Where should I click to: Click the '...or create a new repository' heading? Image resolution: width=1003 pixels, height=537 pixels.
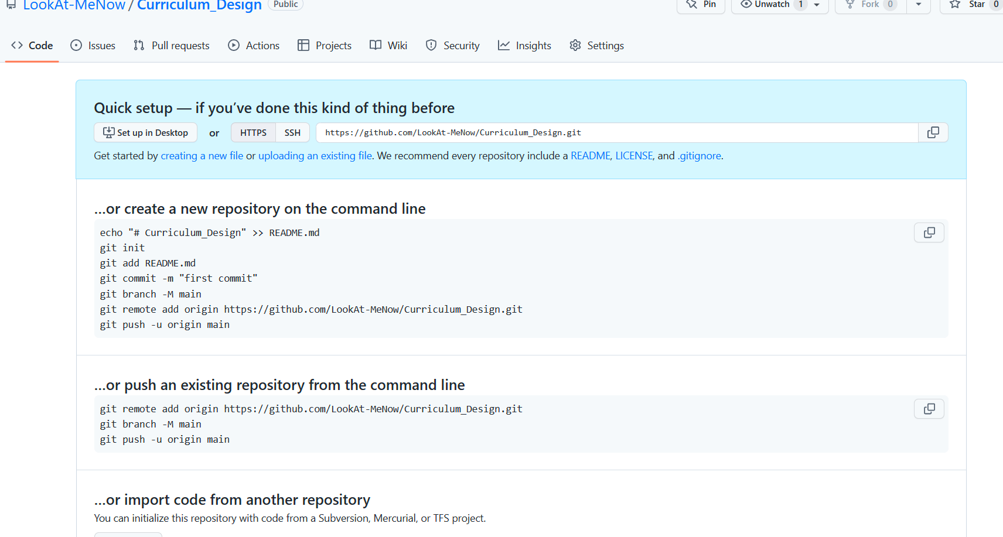click(x=260, y=208)
